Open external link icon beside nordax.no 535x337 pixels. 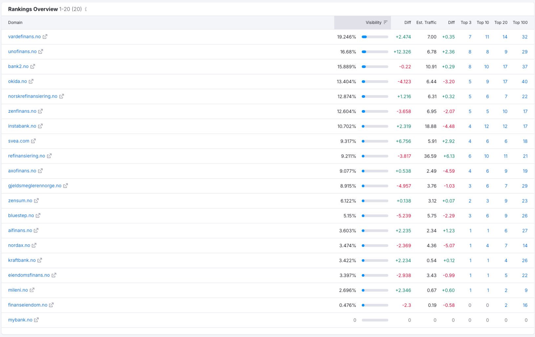click(x=34, y=246)
